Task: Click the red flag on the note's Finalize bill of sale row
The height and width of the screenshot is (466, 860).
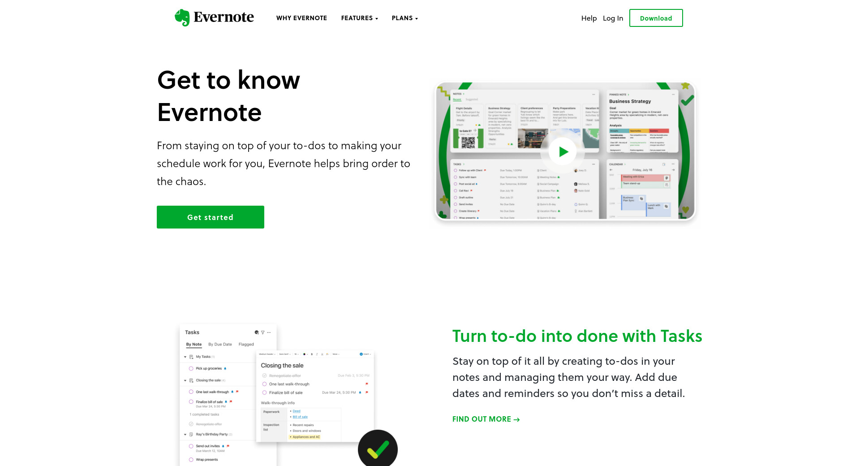Action: (366, 393)
